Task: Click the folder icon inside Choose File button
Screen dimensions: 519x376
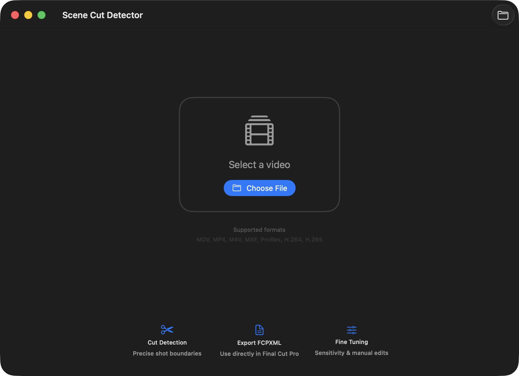Action: point(237,188)
